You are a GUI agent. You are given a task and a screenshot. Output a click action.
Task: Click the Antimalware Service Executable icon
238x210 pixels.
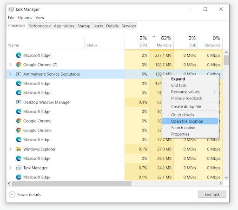tap(19, 74)
